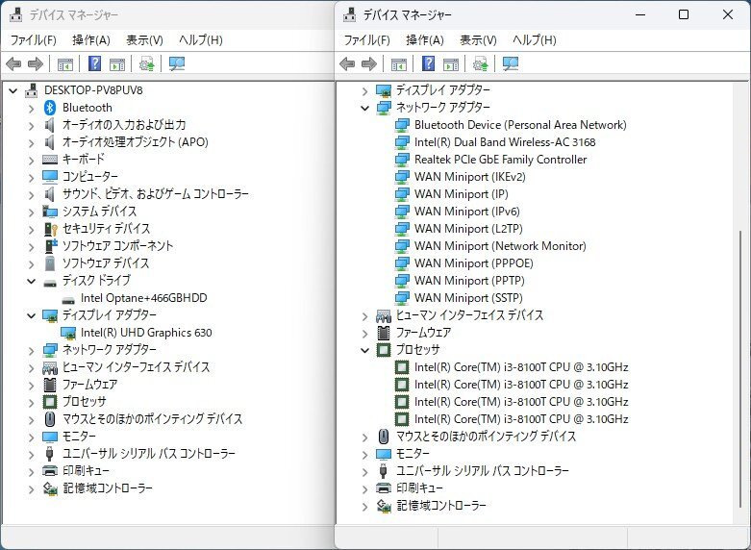
Task: Click Back arrow in left Device Manager toolbar
Action: [13, 63]
